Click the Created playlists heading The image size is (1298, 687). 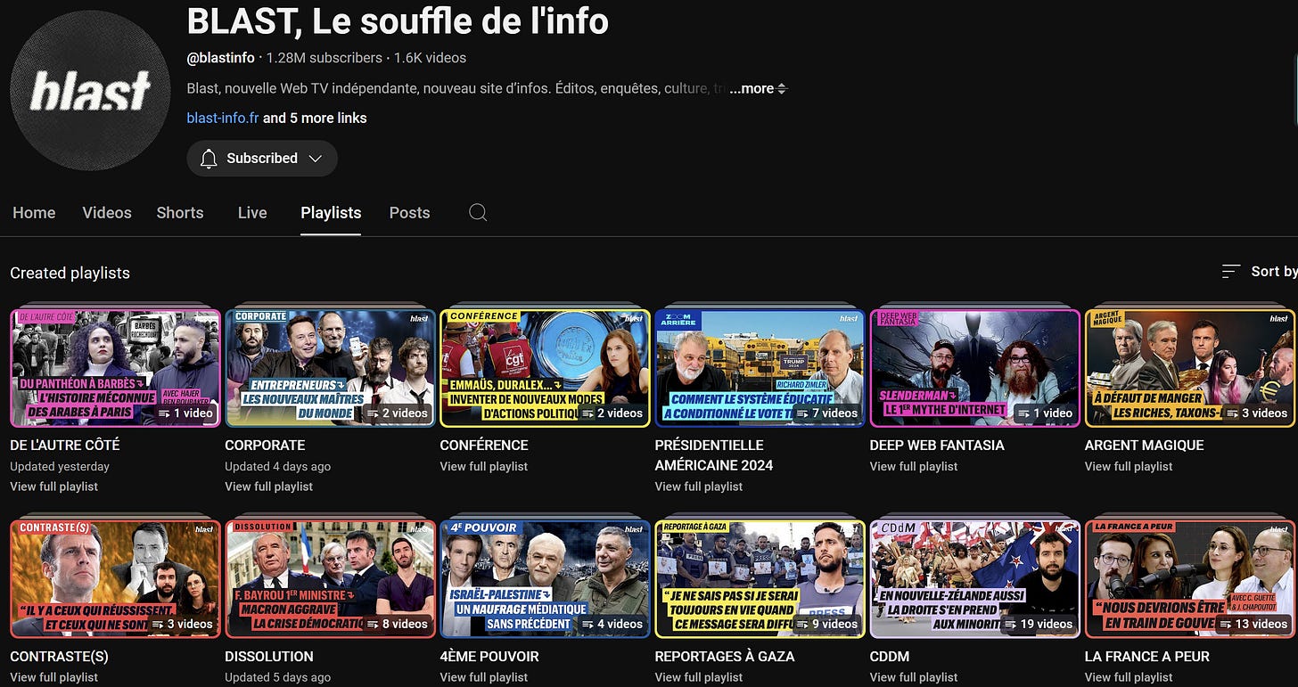point(70,273)
